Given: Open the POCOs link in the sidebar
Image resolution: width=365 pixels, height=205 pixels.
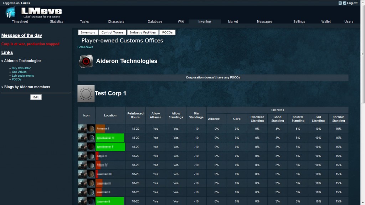Looking at the screenshot, I should [x=16, y=79].
